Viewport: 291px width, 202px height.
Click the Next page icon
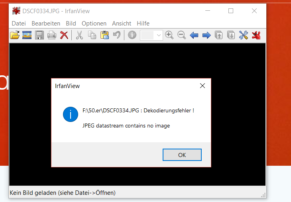[231, 35]
